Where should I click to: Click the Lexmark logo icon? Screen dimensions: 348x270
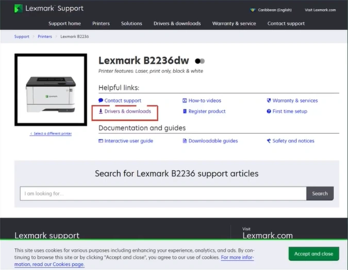click(19, 9)
